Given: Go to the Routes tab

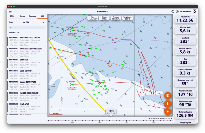Looking at the screenshot, I should (x=22, y=16).
